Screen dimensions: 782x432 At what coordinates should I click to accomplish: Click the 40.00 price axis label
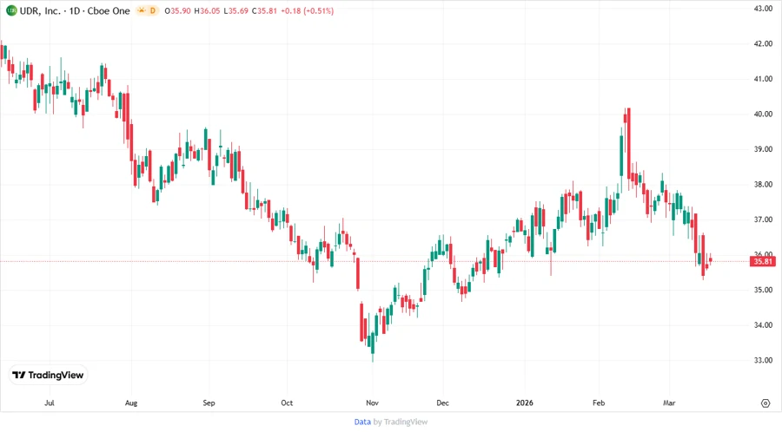click(763, 114)
